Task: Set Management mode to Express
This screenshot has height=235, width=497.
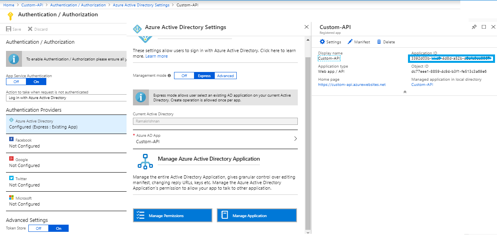Action: pos(204,76)
